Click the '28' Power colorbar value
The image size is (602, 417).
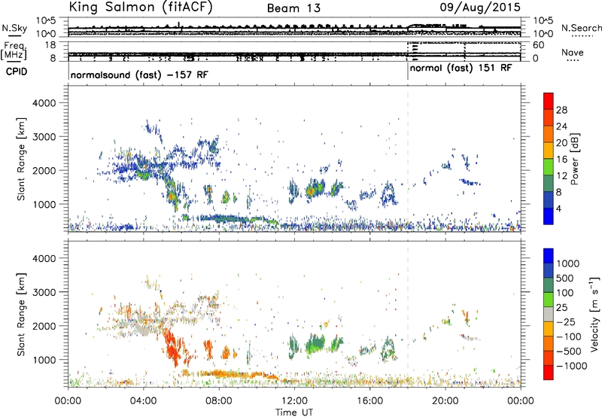(x=561, y=110)
